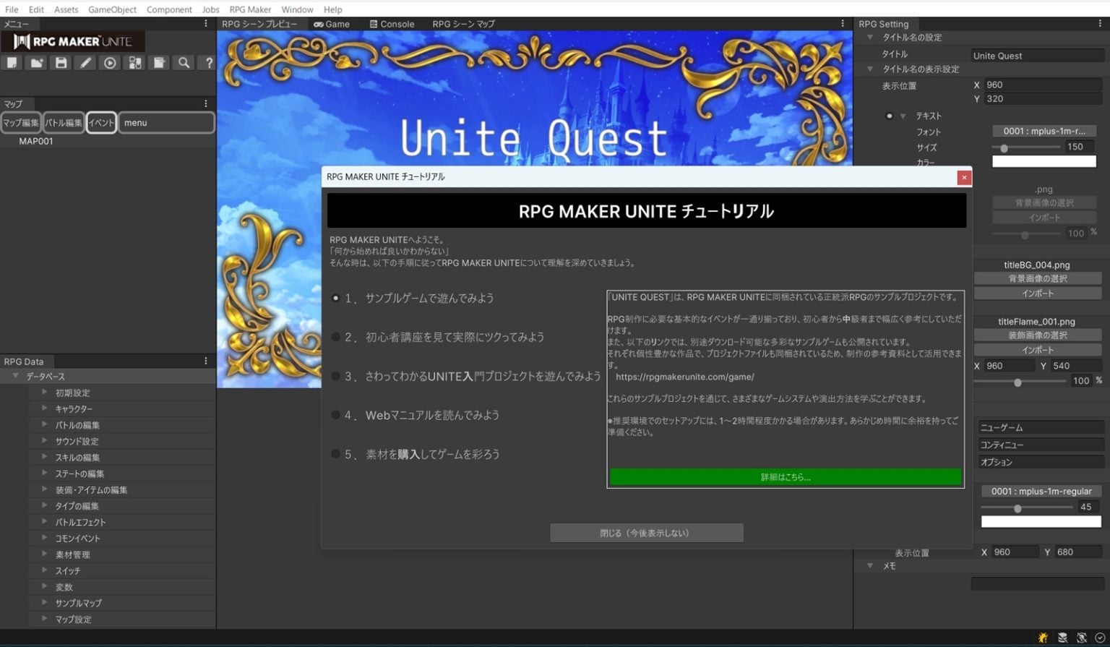
Task: Collapse the タイトル名の設定 section
Action: (x=870, y=37)
